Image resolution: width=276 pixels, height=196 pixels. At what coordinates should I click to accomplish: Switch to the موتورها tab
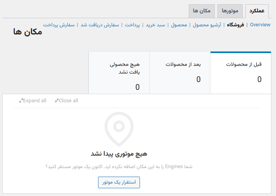[x=230, y=11]
